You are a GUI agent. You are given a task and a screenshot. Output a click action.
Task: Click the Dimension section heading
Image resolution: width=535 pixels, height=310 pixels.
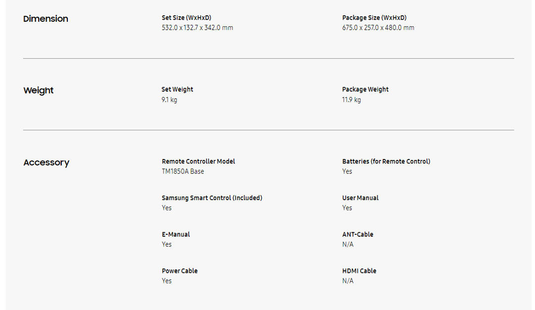click(x=46, y=19)
